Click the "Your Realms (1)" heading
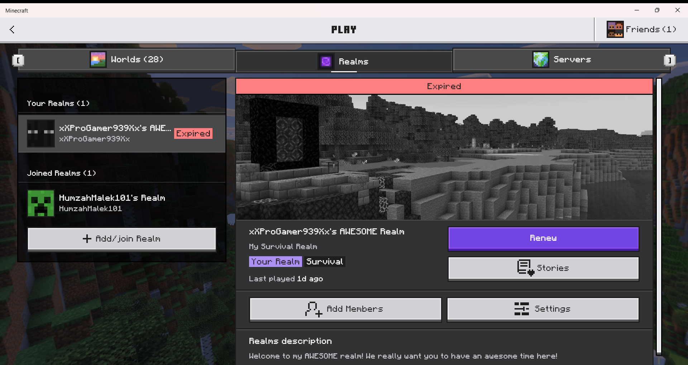 58,103
